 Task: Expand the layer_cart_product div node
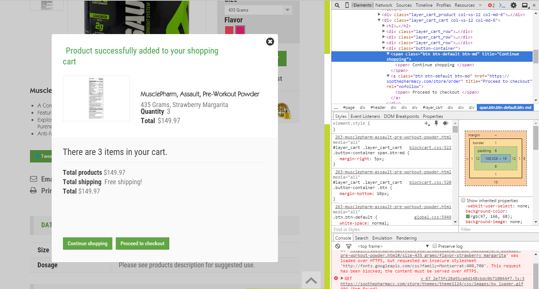click(379, 15)
